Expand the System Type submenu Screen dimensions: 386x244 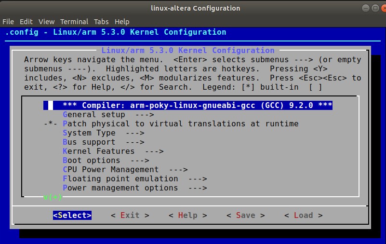click(104, 133)
